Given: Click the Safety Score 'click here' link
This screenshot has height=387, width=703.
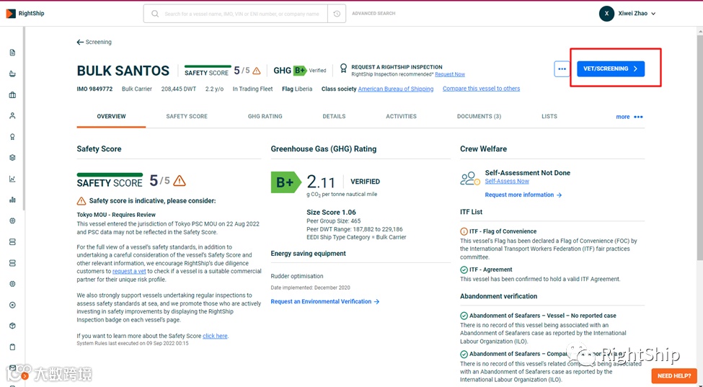Looking at the screenshot, I should pyautogui.click(x=215, y=336).
